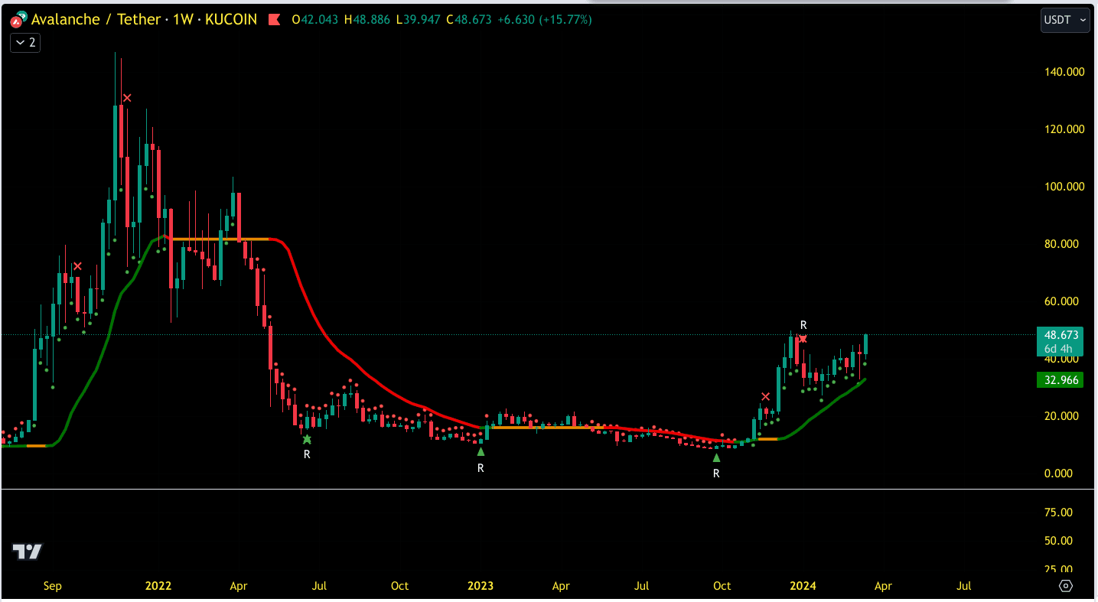
Task: Click the close value C48.673
Action: click(469, 20)
